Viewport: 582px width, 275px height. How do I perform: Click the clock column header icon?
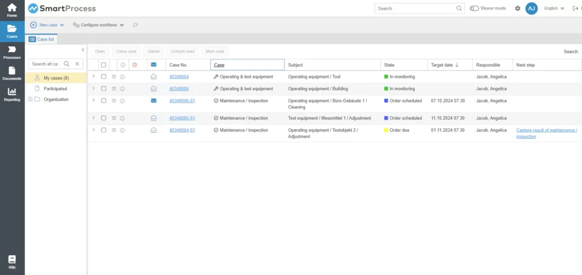pos(134,65)
